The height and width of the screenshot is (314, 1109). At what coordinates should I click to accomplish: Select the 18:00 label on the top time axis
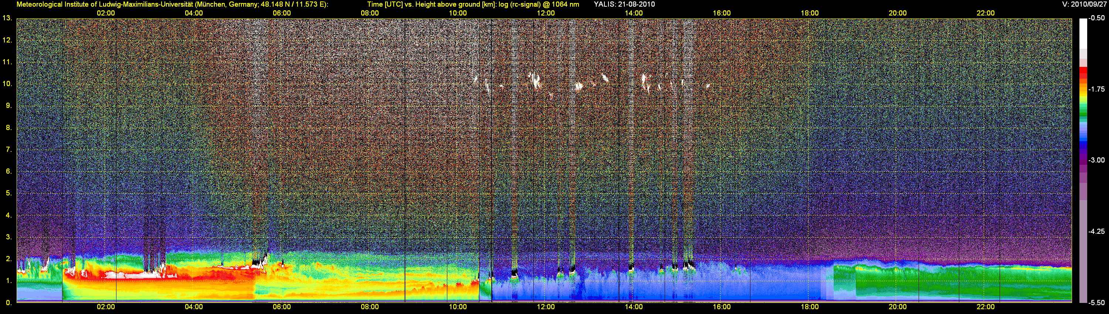pos(810,13)
